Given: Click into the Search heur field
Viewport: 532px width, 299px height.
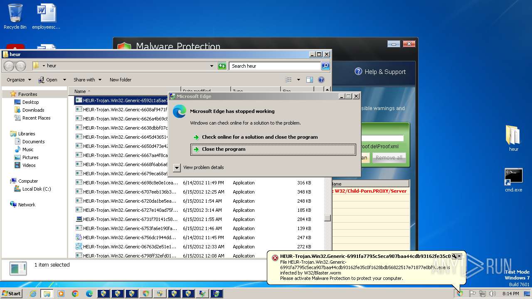Looking at the screenshot, I should (x=275, y=66).
